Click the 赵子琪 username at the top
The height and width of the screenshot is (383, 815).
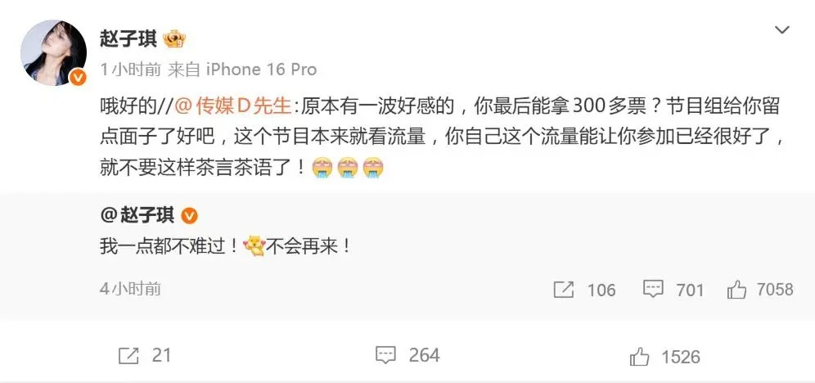(x=128, y=39)
